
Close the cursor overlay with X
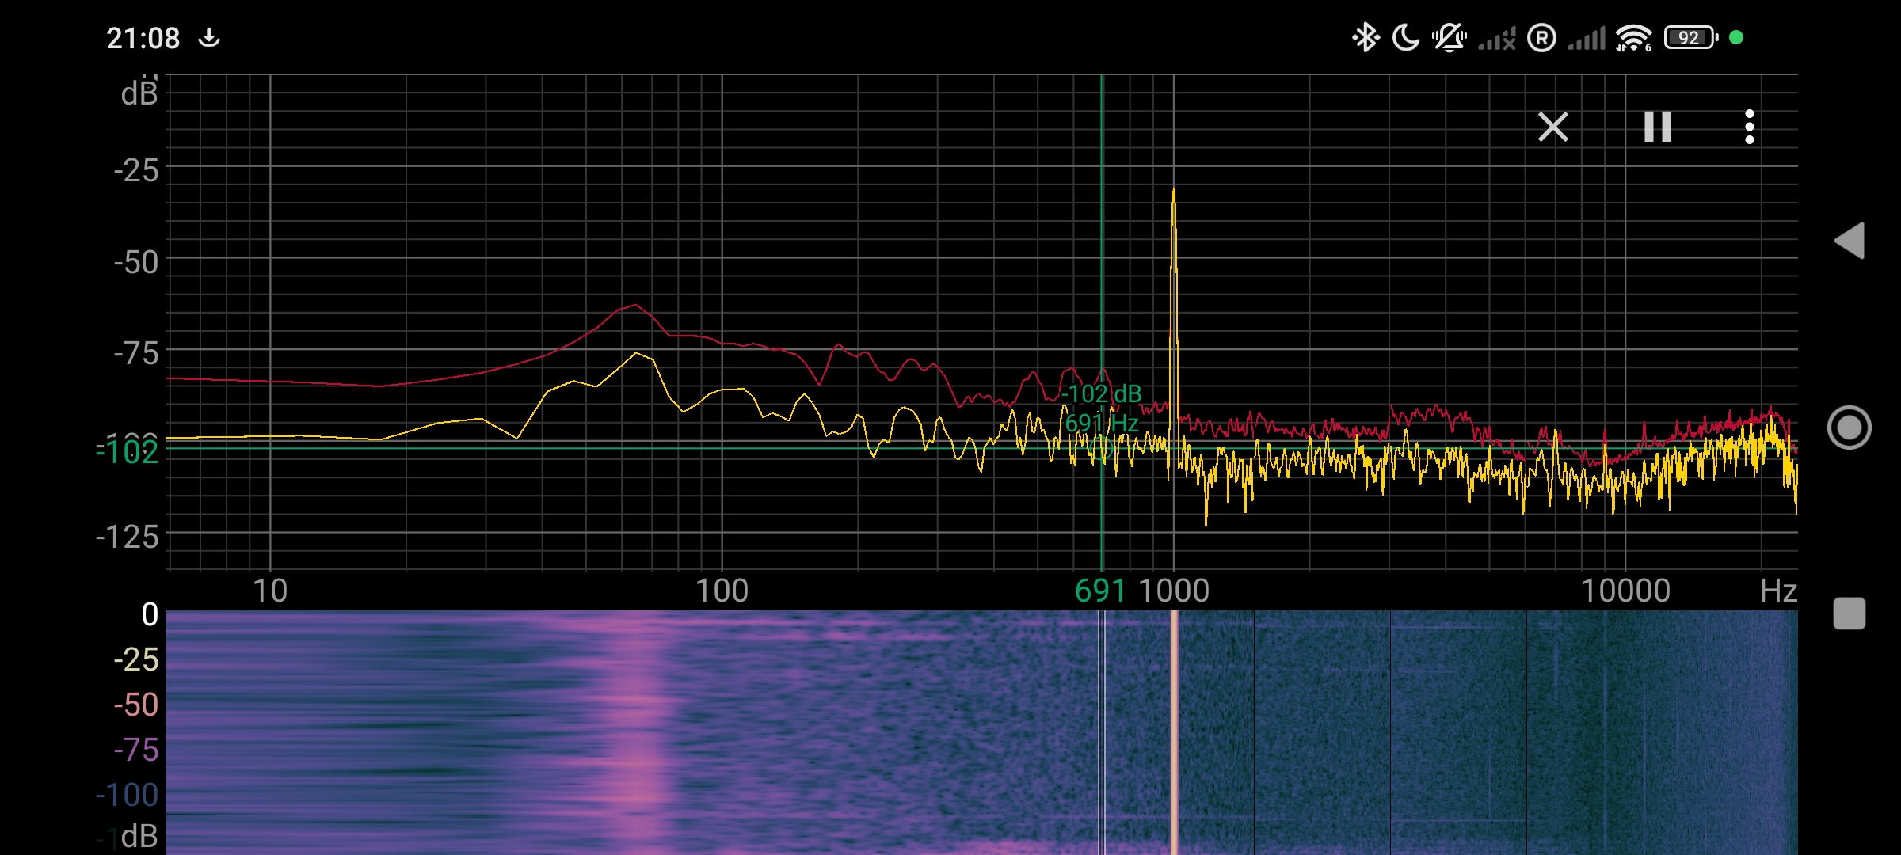coord(1552,127)
